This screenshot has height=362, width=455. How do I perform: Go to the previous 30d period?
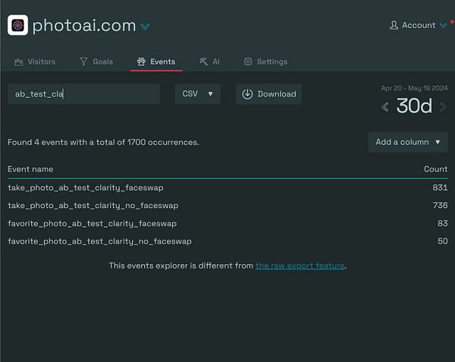pyautogui.click(x=384, y=107)
